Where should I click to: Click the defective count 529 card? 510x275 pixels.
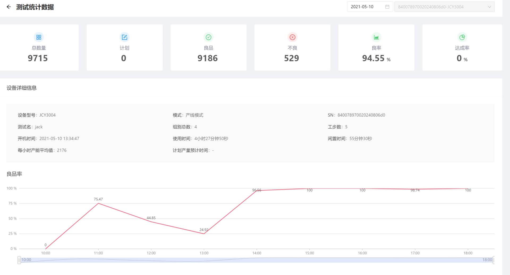[292, 48]
